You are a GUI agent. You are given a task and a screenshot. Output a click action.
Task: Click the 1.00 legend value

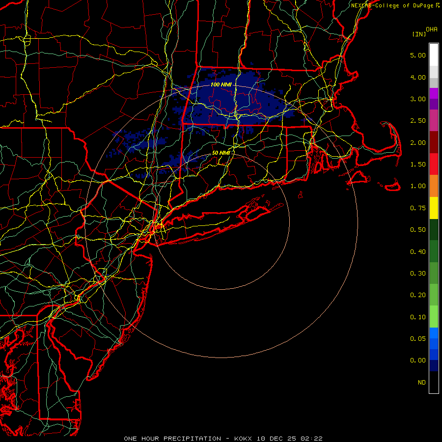(418, 186)
